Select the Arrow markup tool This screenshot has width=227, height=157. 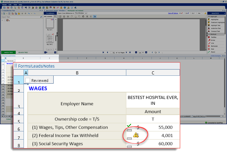click(x=213, y=40)
